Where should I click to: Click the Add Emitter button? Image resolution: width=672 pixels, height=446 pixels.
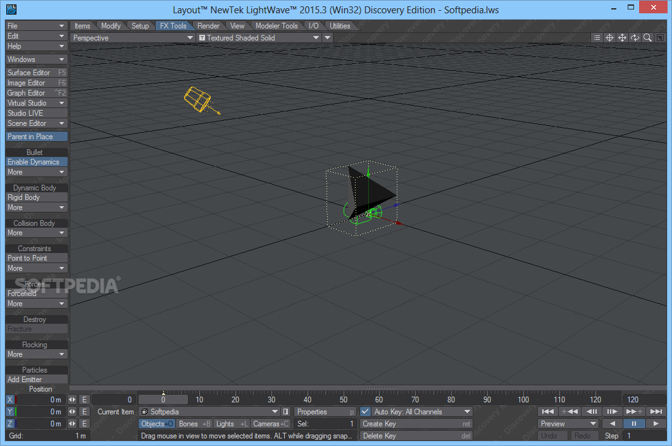(x=37, y=379)
